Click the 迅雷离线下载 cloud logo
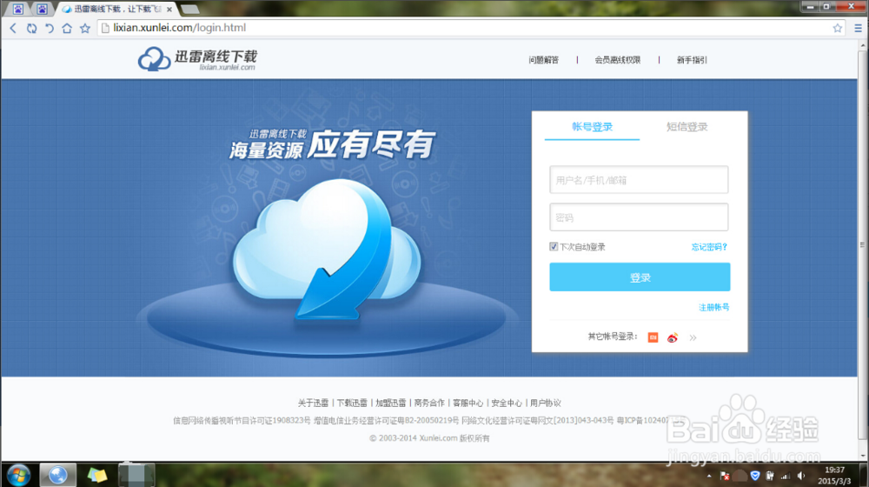 point(197,59)
